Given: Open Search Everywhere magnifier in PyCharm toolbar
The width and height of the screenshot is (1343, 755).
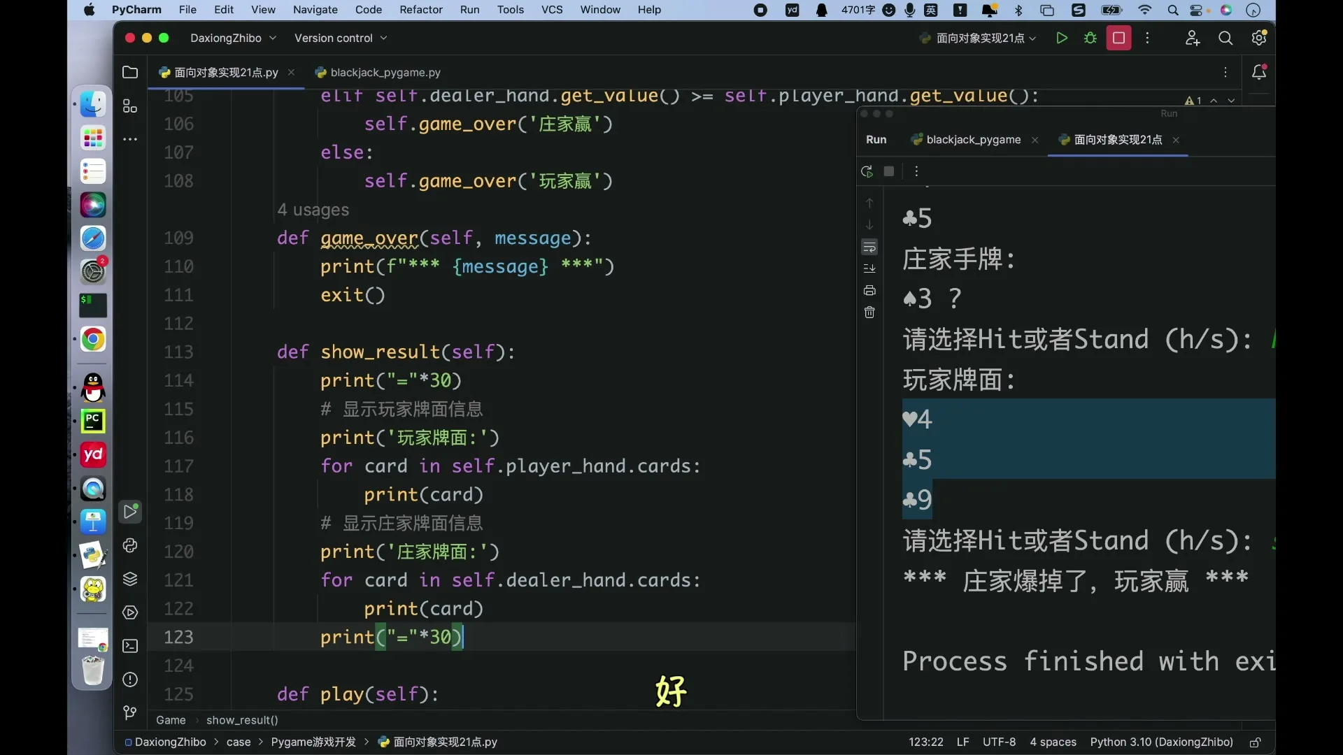Looking at the screenshot, I should click(1225, 38).
